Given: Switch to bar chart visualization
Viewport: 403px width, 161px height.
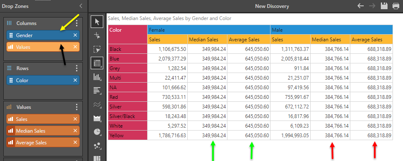Looking at the screenshot, I should click(97, 91).
